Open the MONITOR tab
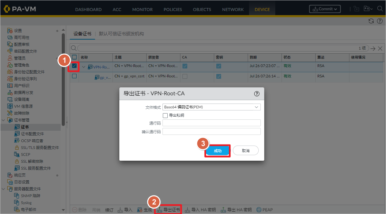This screenshot has height=214, width=386. [142, 10]
